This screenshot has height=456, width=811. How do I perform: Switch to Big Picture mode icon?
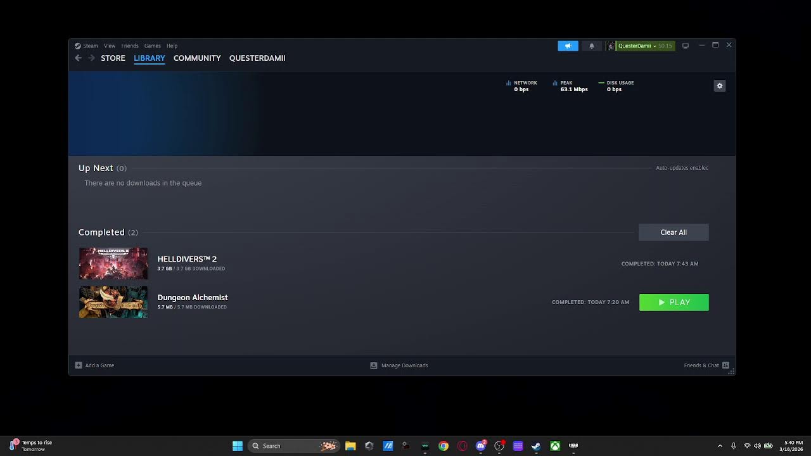click(685, 46)
